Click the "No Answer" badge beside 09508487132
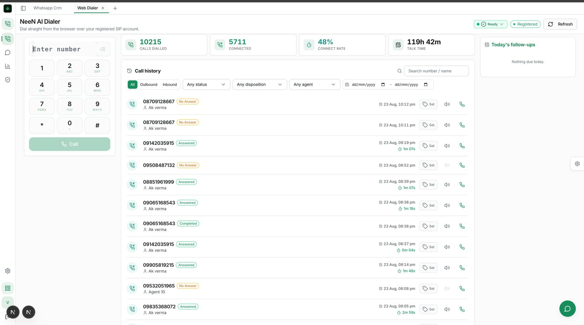This screenshot has width=584, height=325. (x=188, y=165)
